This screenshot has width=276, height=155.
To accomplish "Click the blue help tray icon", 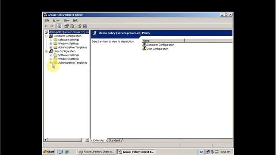I will 201,152.
